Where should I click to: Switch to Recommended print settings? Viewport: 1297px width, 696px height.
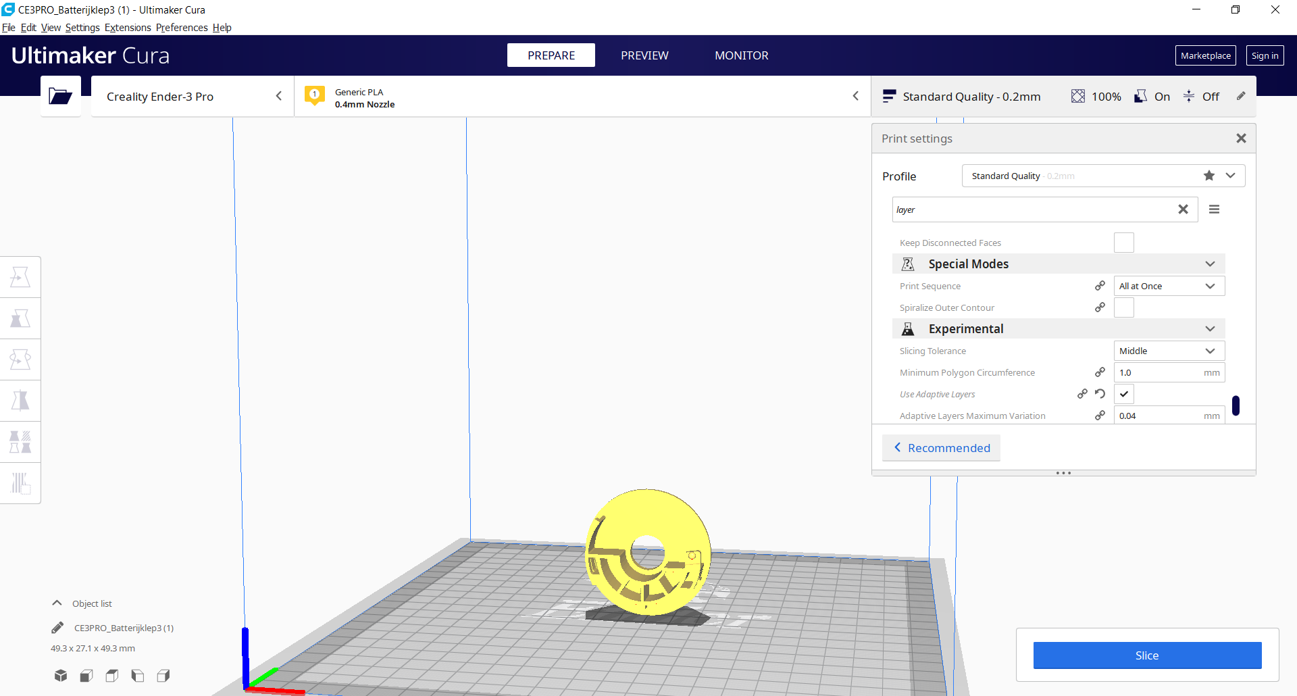[941, 448]
